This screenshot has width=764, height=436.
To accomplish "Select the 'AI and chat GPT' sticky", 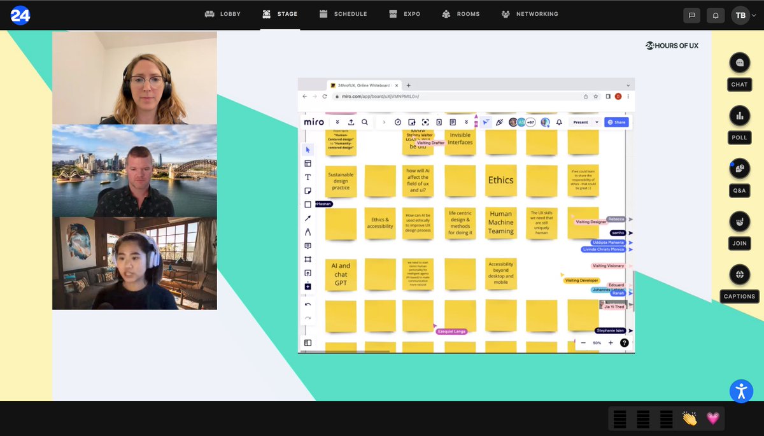I will point(341,274).
